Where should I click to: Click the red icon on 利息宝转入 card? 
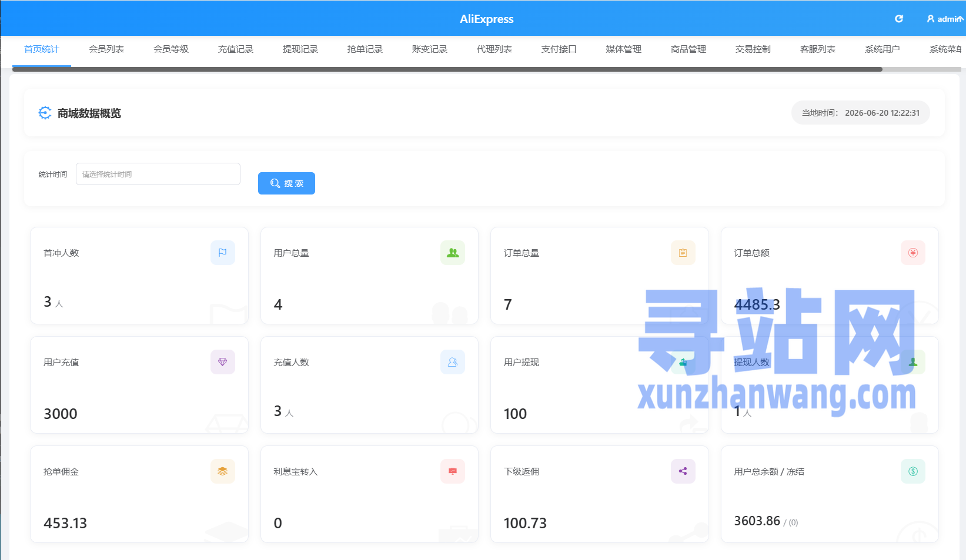pyautogui.click(x=453, y=471)
